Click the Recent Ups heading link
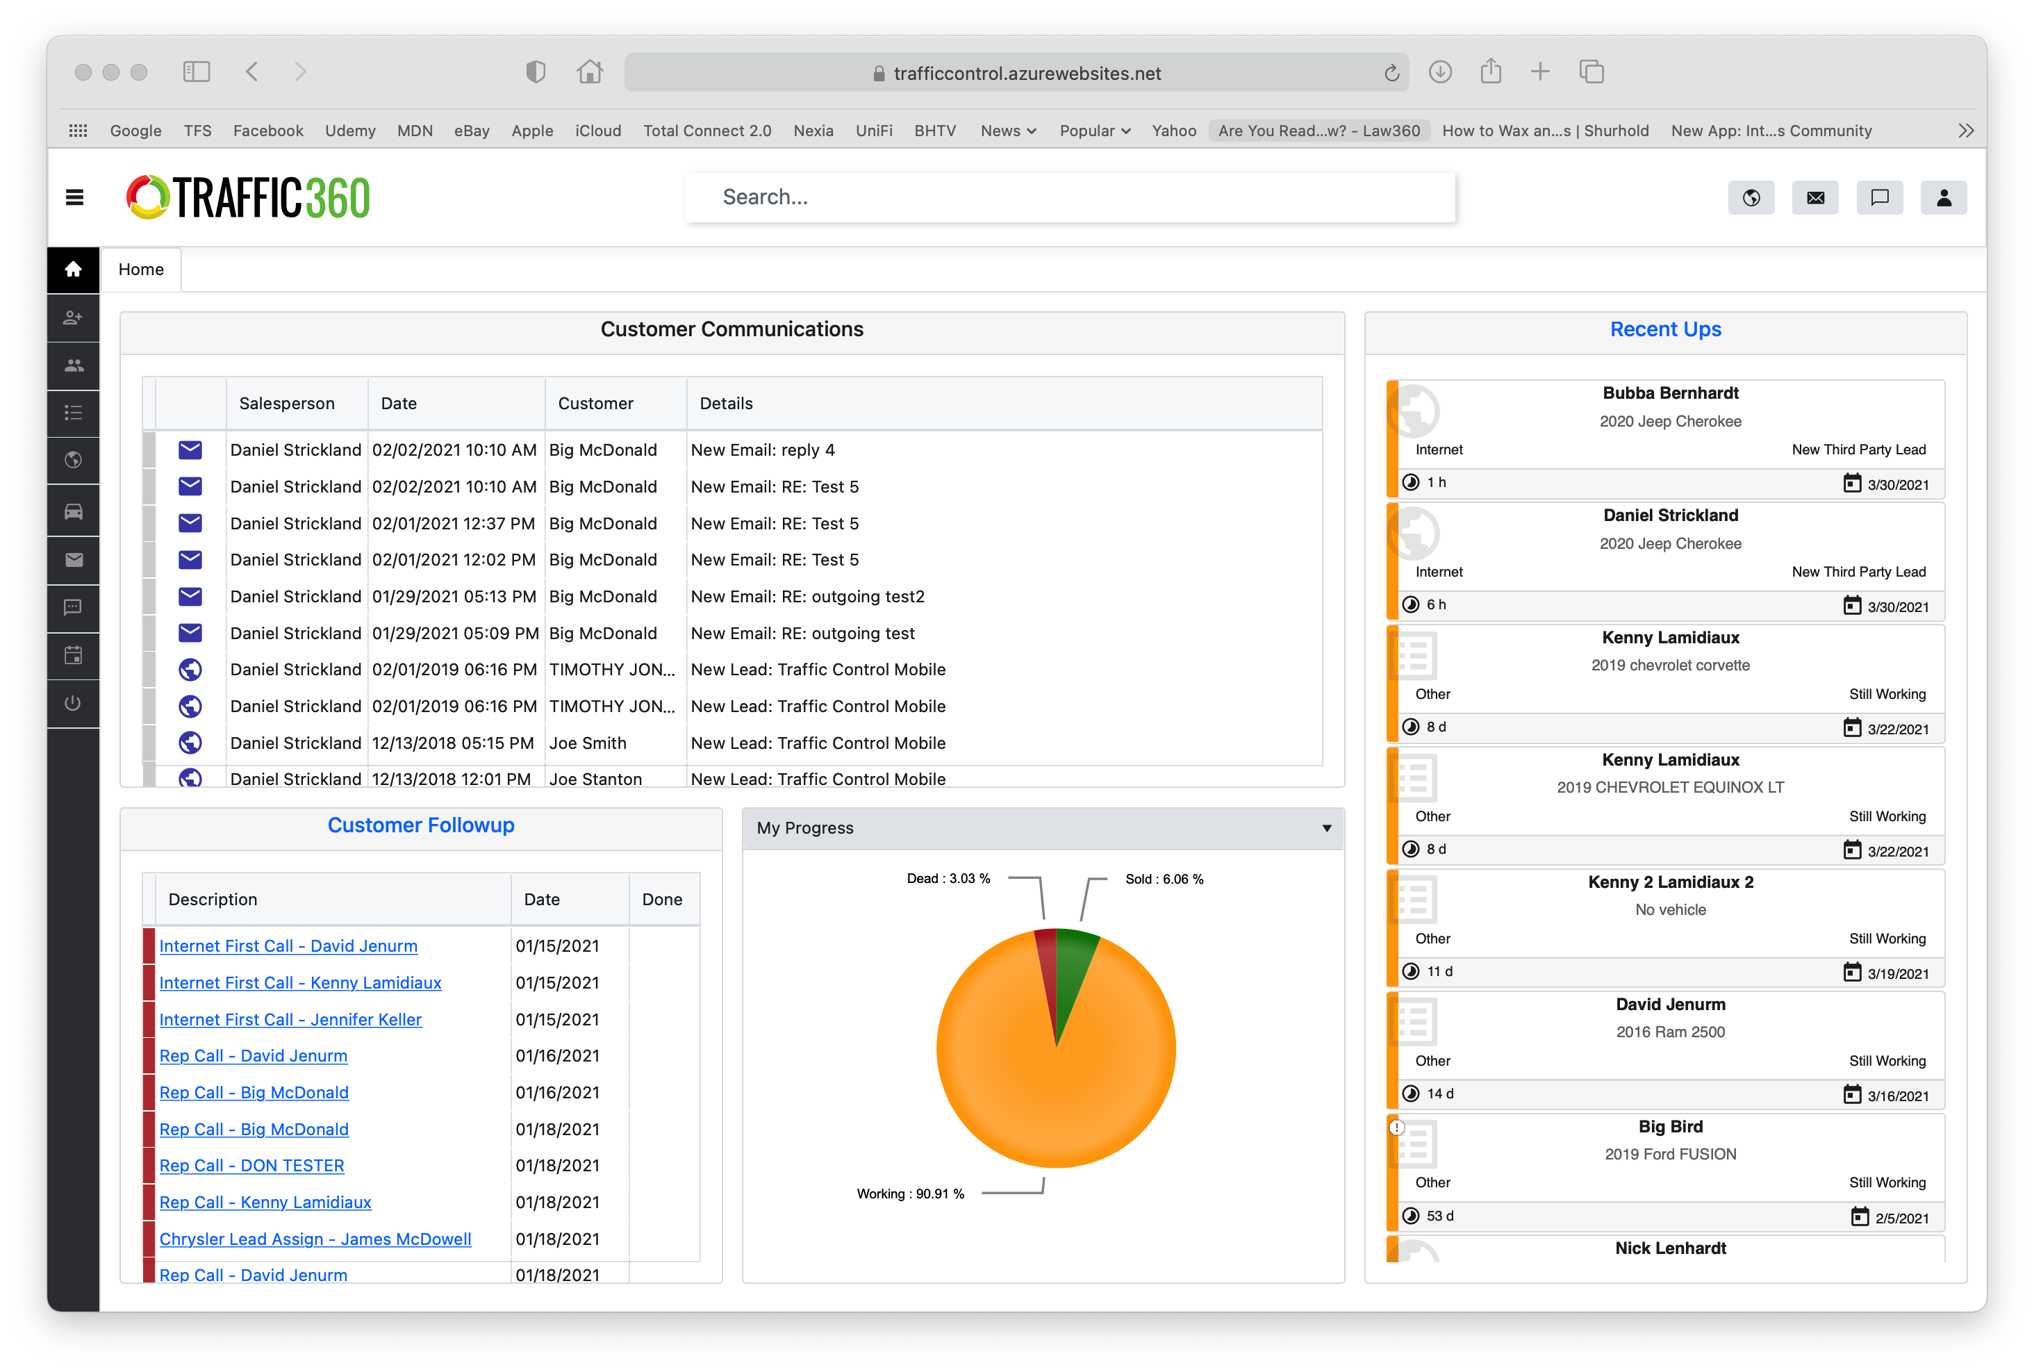The height and width of the screenshot is (1370, 2034). click(x=1664, y=329)
